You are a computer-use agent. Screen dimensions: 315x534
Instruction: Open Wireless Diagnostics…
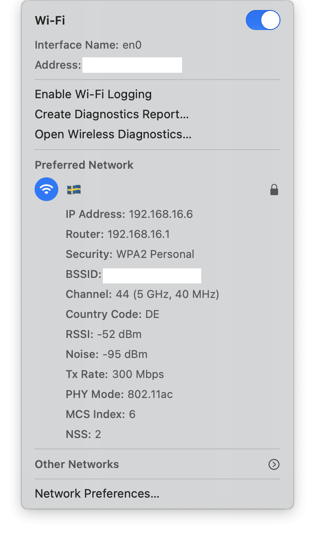click(x=113, y=134)
